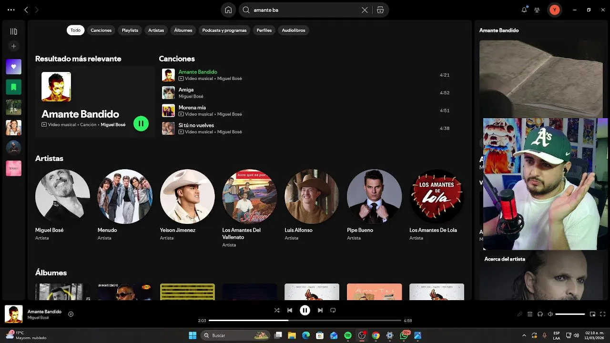Click the Álbumes section heading
The image size is (610, 343).
coord(51,272)
